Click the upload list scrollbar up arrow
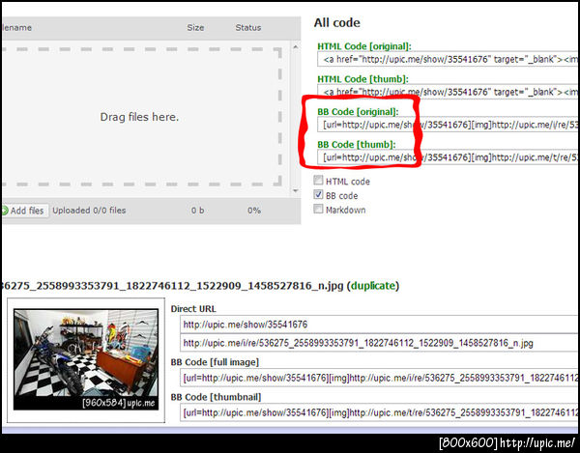Screen dimensions: 580x453 [x=295, y=47]
